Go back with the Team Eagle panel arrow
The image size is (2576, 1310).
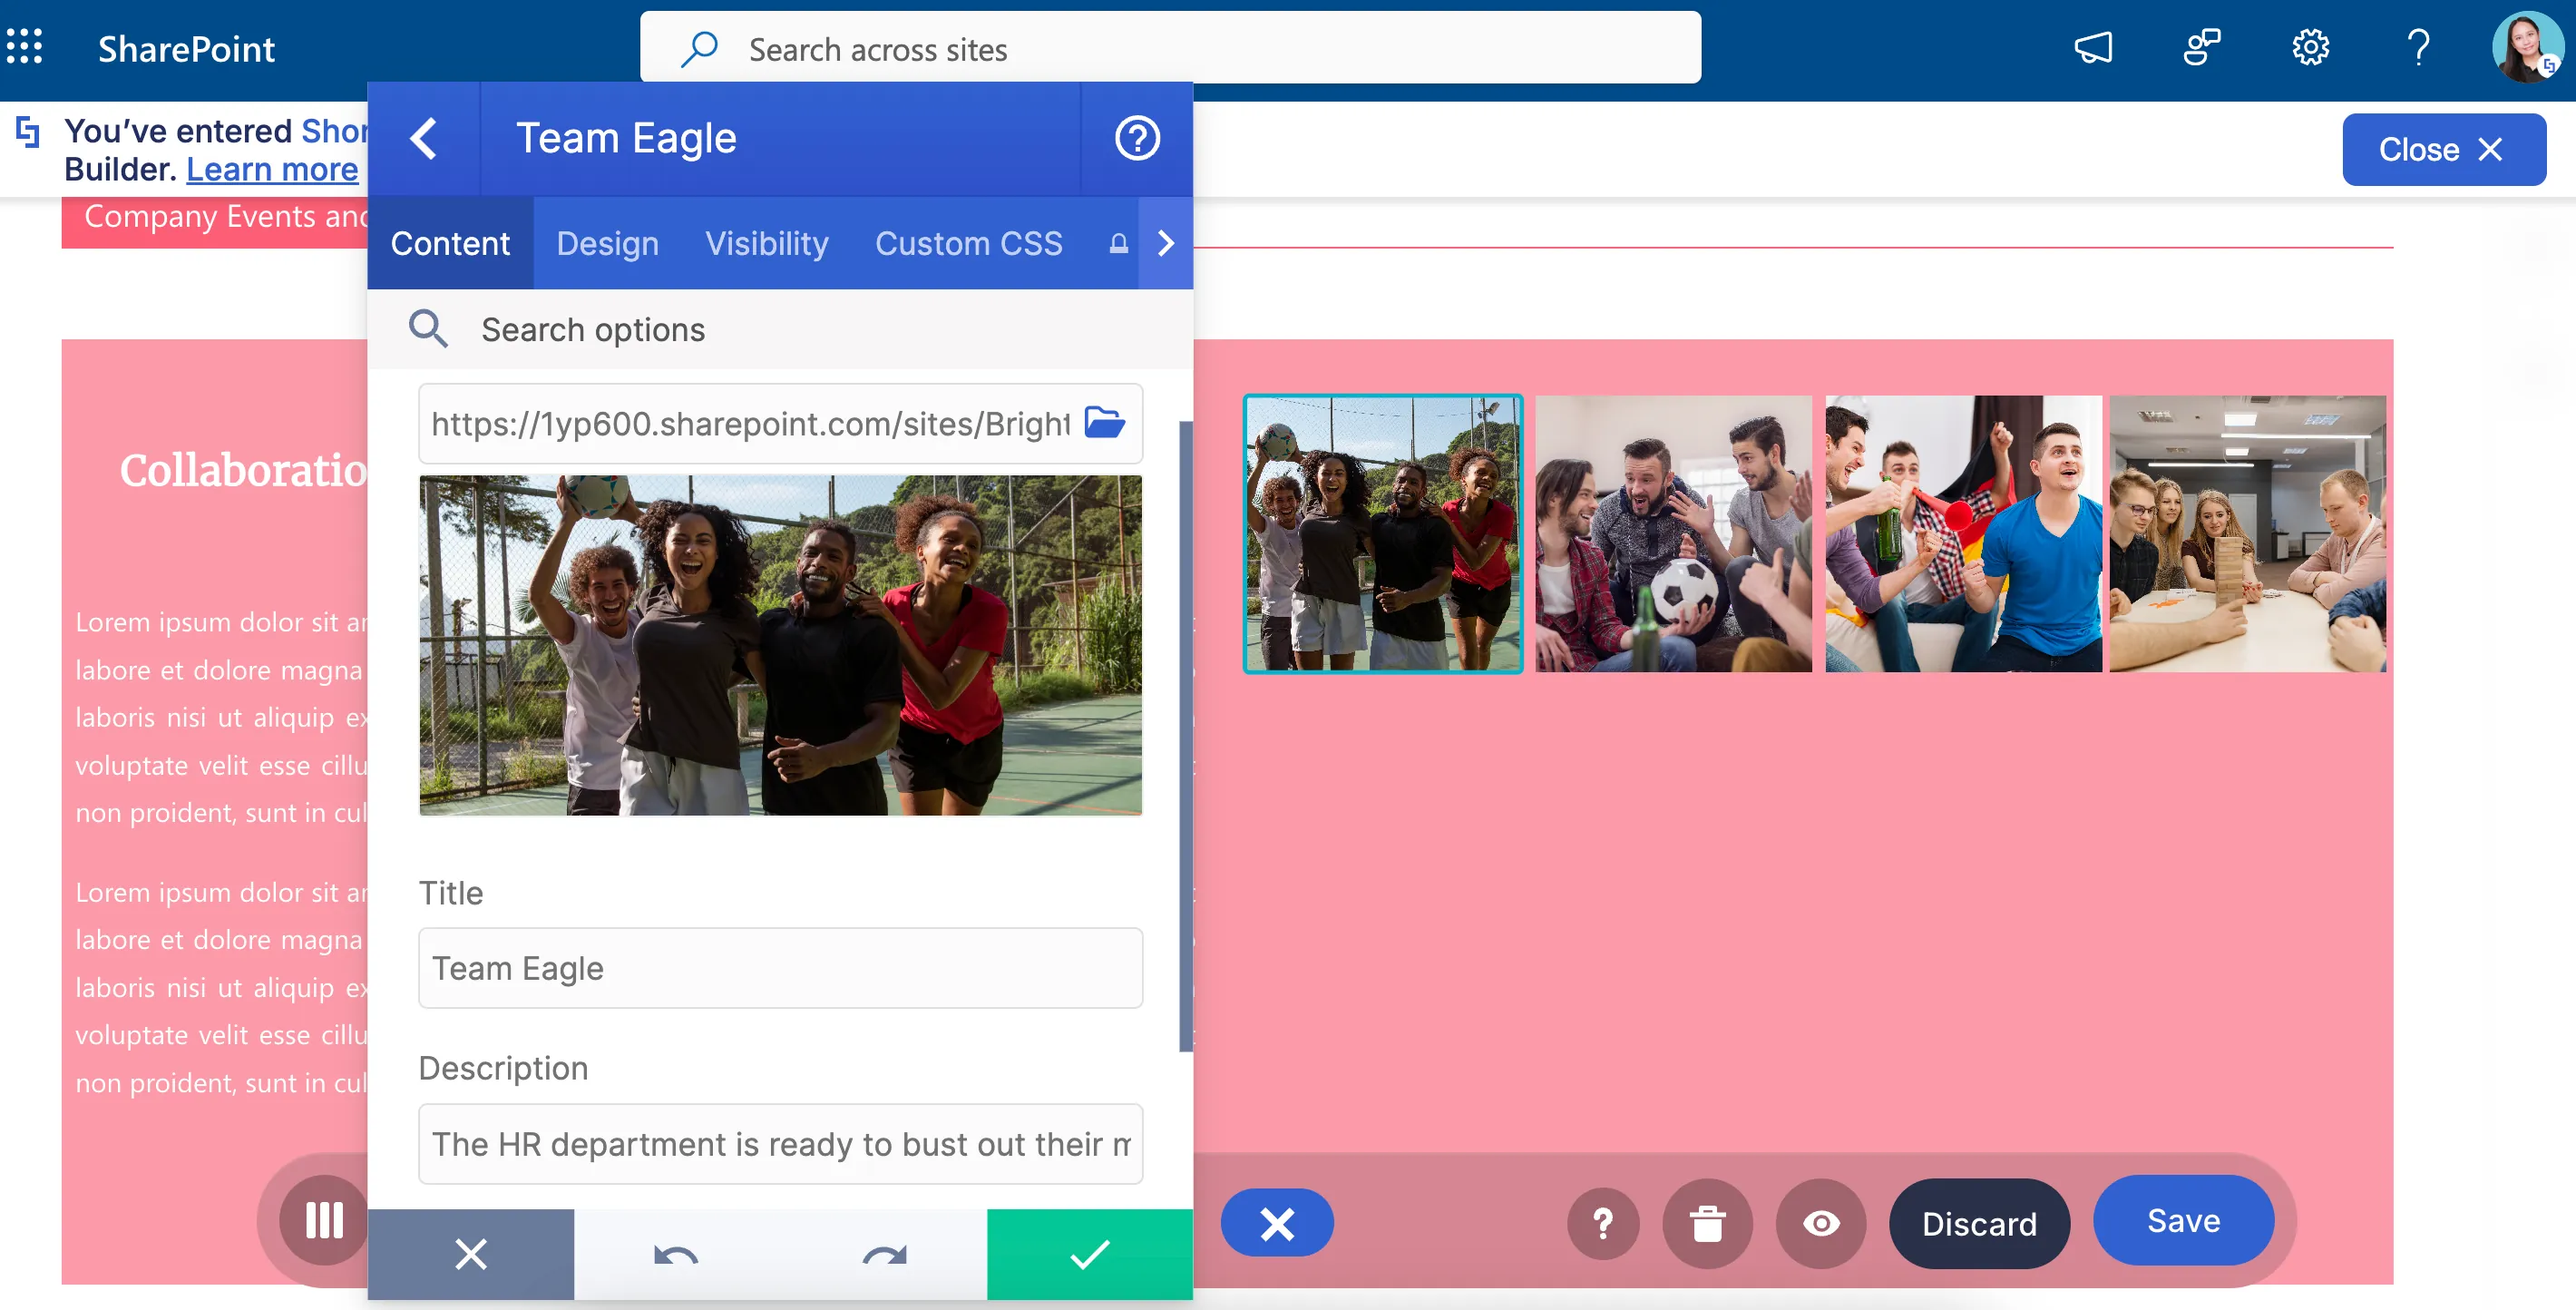tap(423, 139)
